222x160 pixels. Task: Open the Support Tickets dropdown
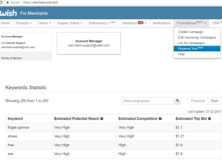coord(70,23)
